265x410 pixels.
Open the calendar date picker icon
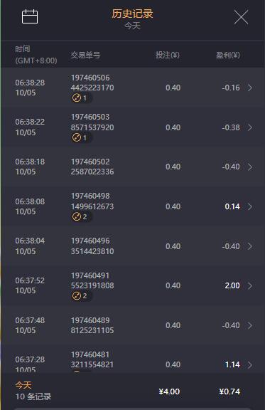click(x=30, y=16)
